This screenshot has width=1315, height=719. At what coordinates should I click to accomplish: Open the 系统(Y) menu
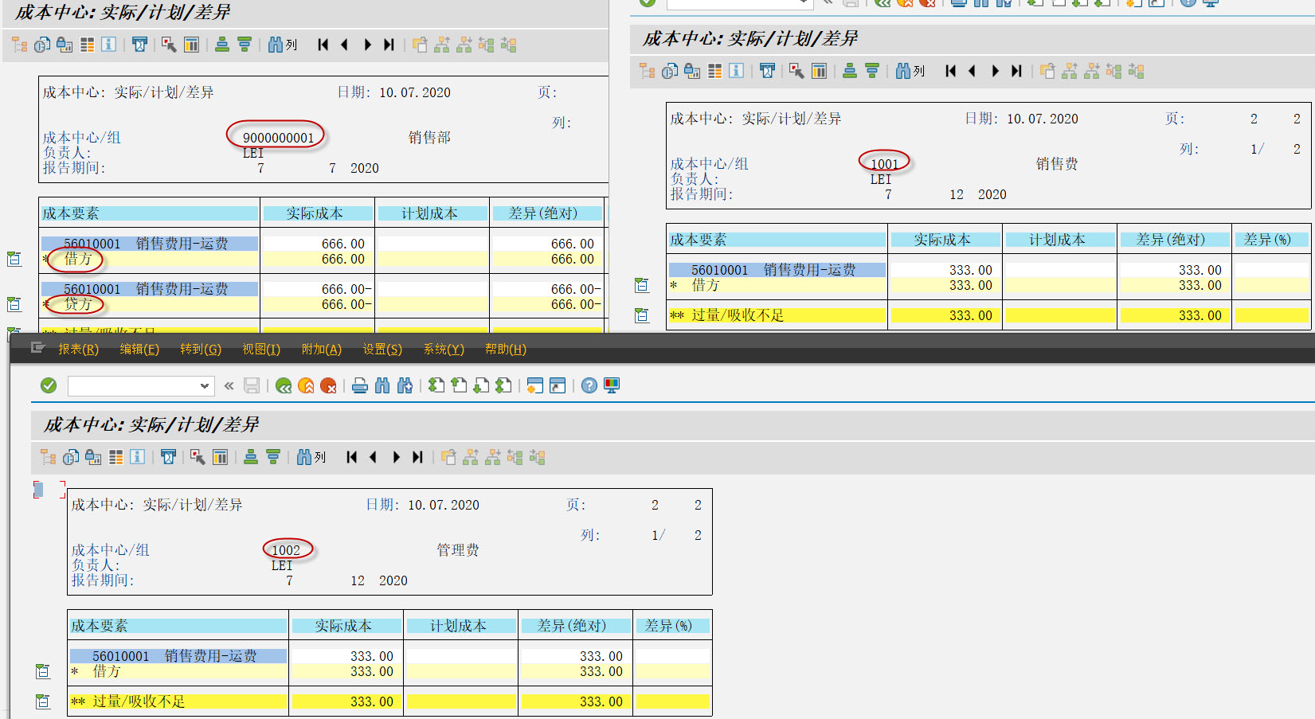pos(443,349)
